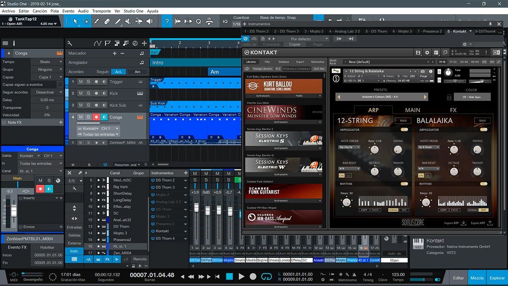The height and width of the screenshot is (286, 508).
Task: Click the add track plus icon
Action: pyautogui.click(x=144, y=43)
